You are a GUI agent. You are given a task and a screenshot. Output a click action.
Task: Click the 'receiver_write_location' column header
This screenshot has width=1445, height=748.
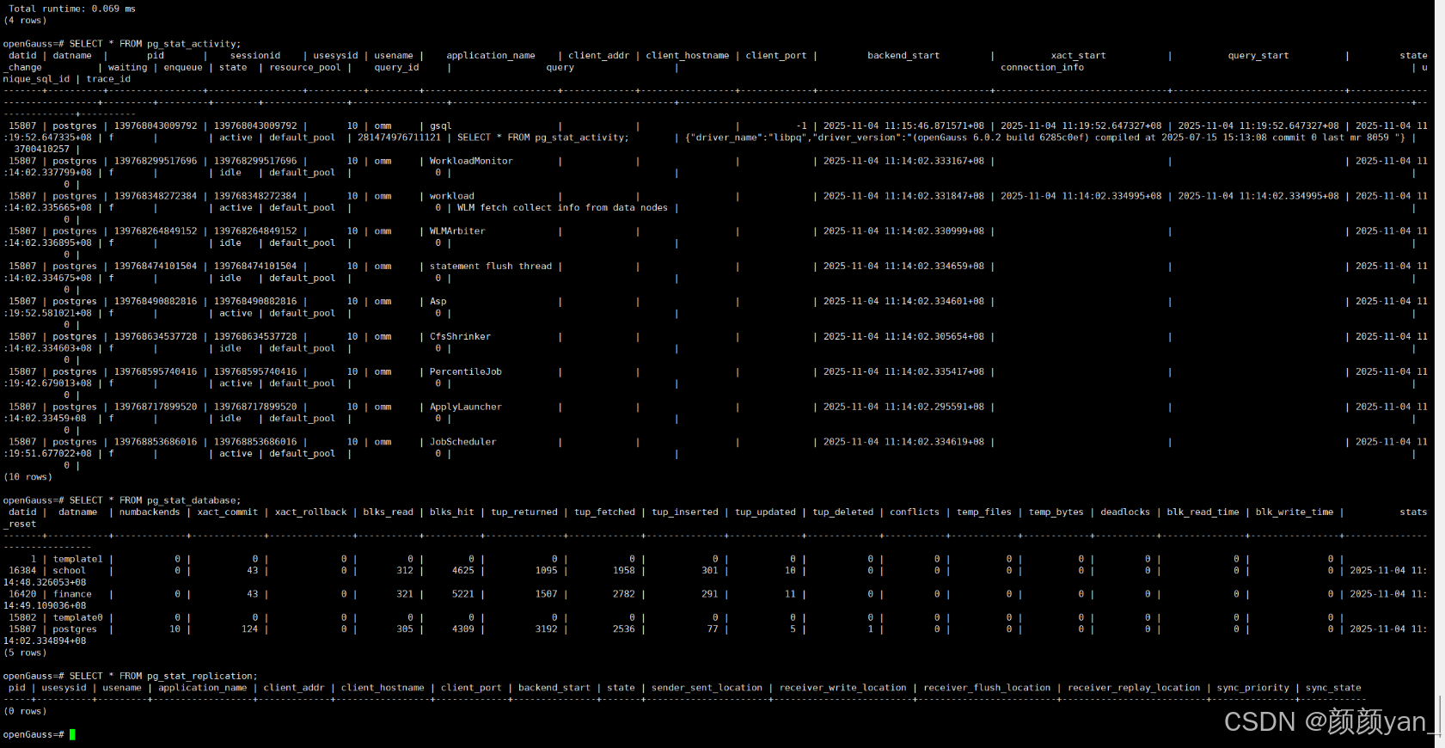(x=843, y=688)
